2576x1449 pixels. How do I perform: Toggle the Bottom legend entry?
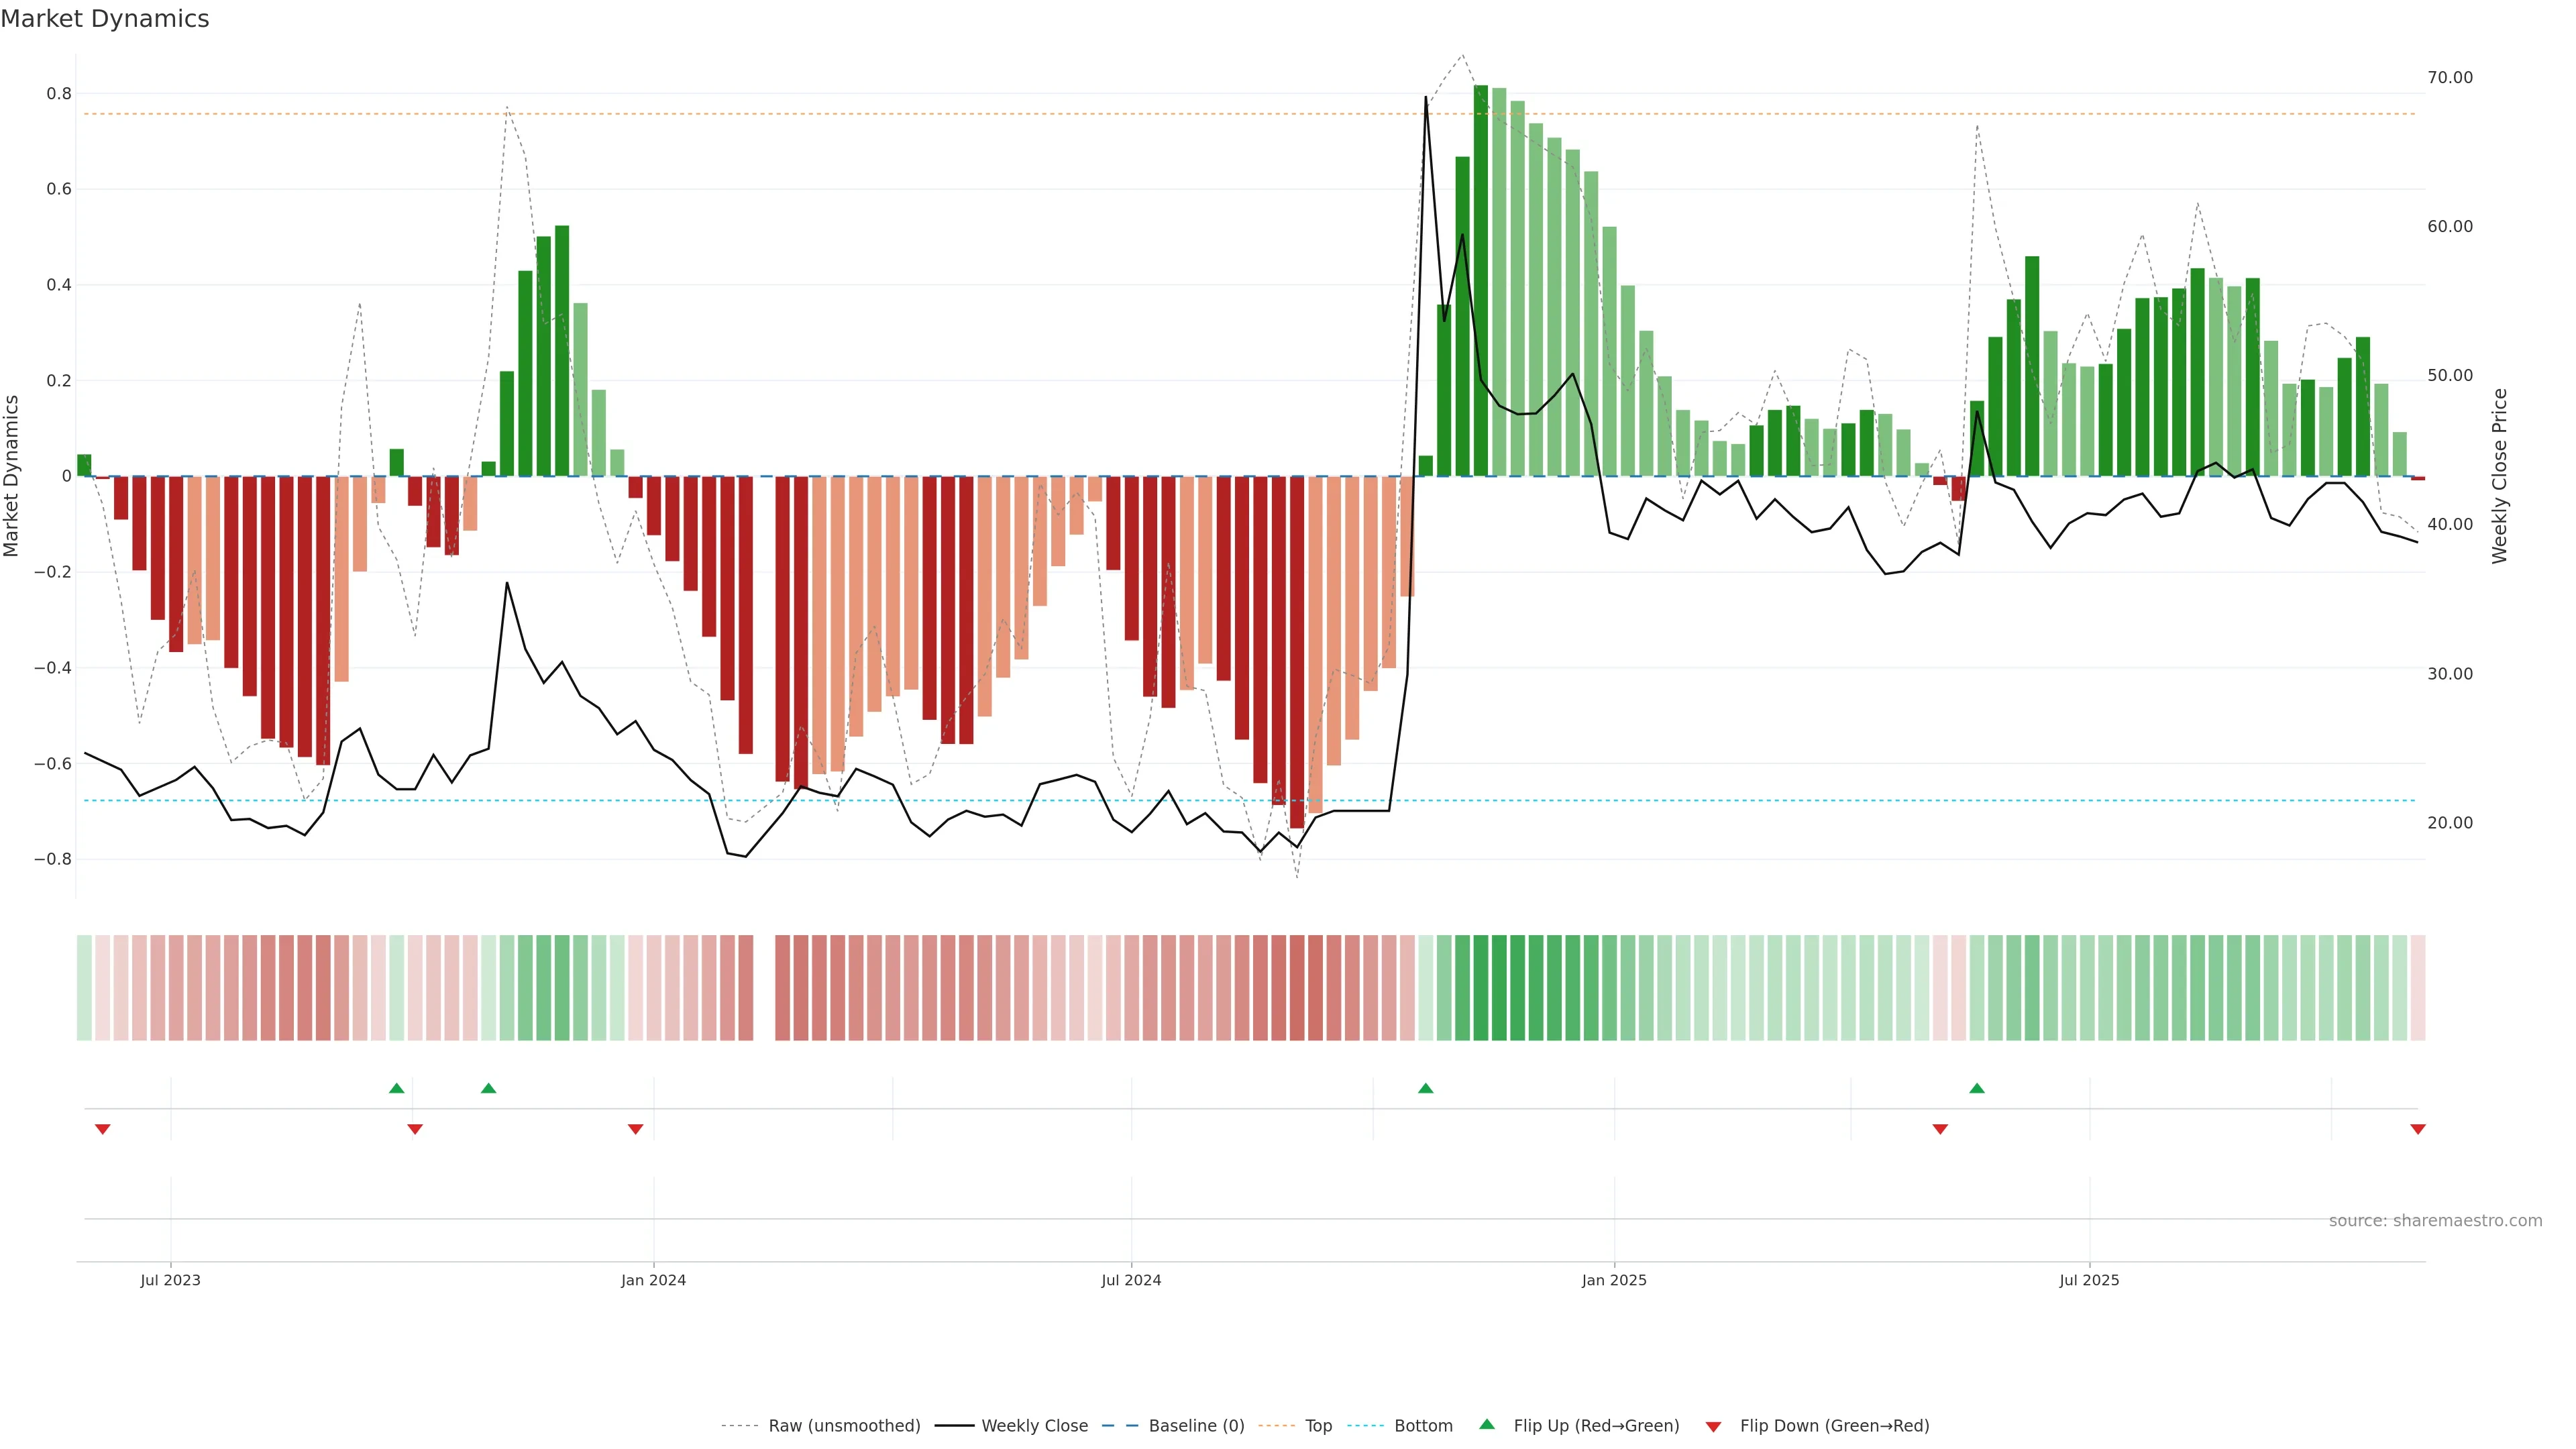click(1423, 1426)
